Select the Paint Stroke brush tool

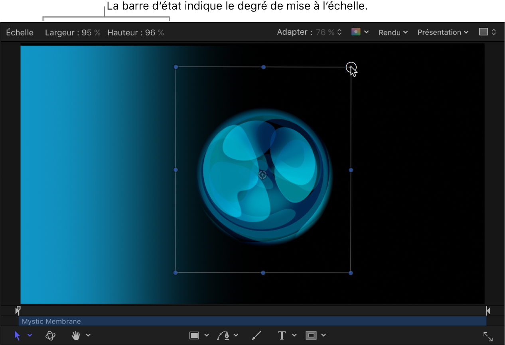(x=256, y=335)
